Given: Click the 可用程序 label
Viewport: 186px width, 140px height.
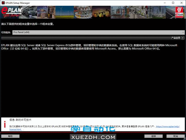Looking at the screenshot, I should 6,32.
